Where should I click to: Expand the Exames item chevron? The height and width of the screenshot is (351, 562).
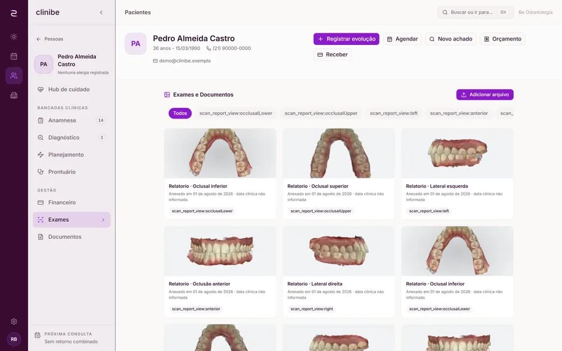[x=103, y=220]
